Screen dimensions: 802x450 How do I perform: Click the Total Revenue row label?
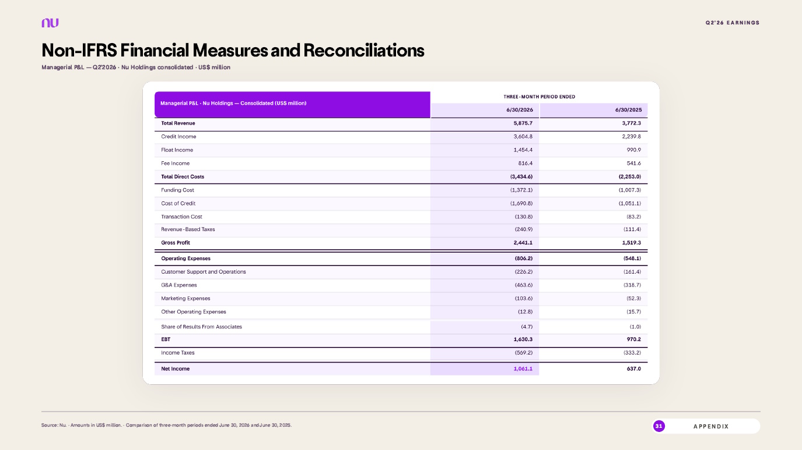[x=178, y=123]
